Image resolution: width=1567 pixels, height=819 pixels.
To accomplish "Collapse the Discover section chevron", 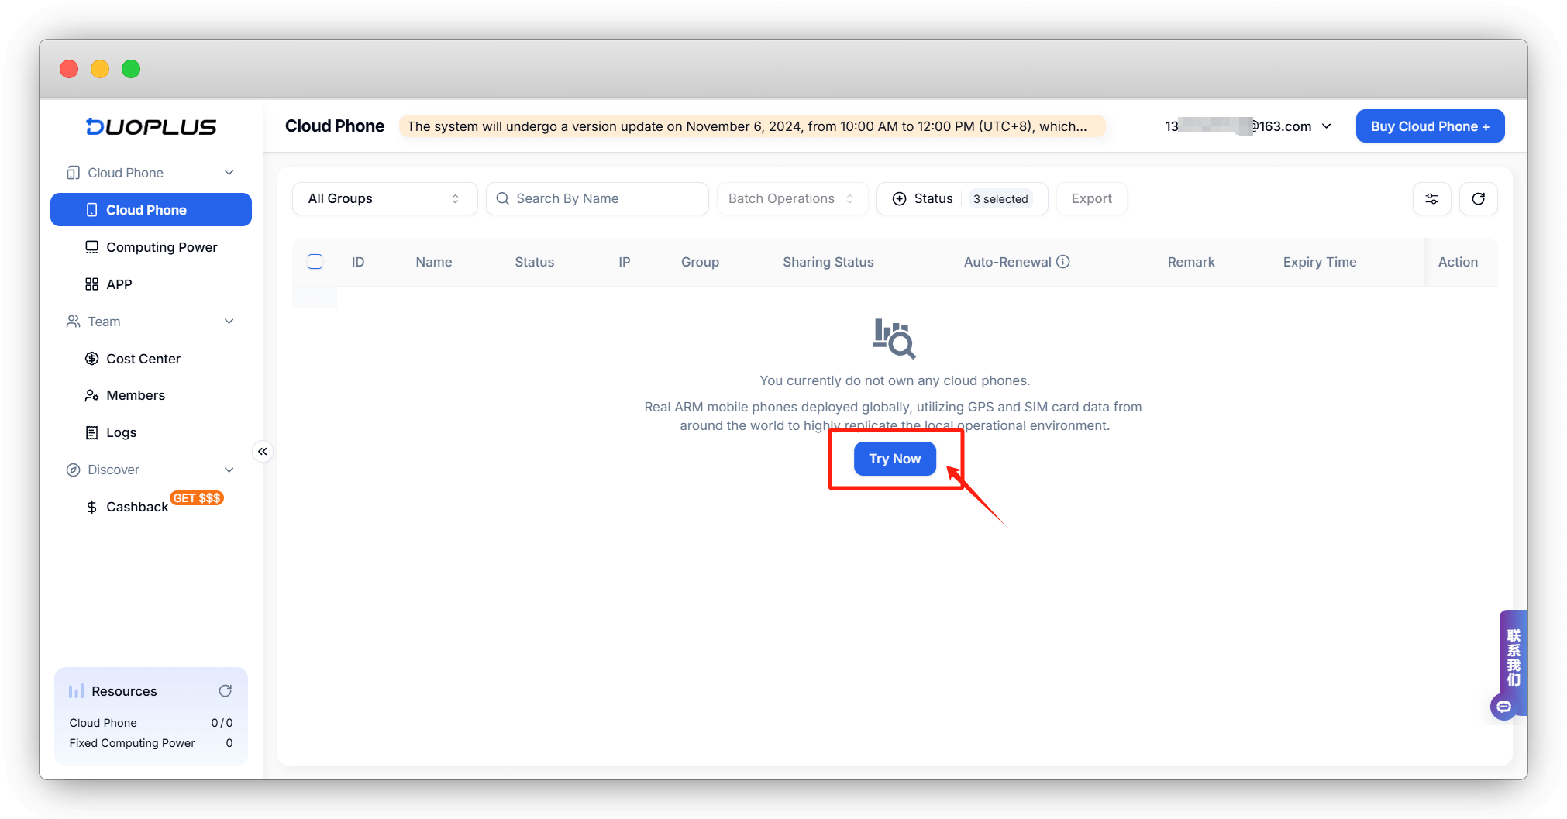I will click(x=229, y=470).
